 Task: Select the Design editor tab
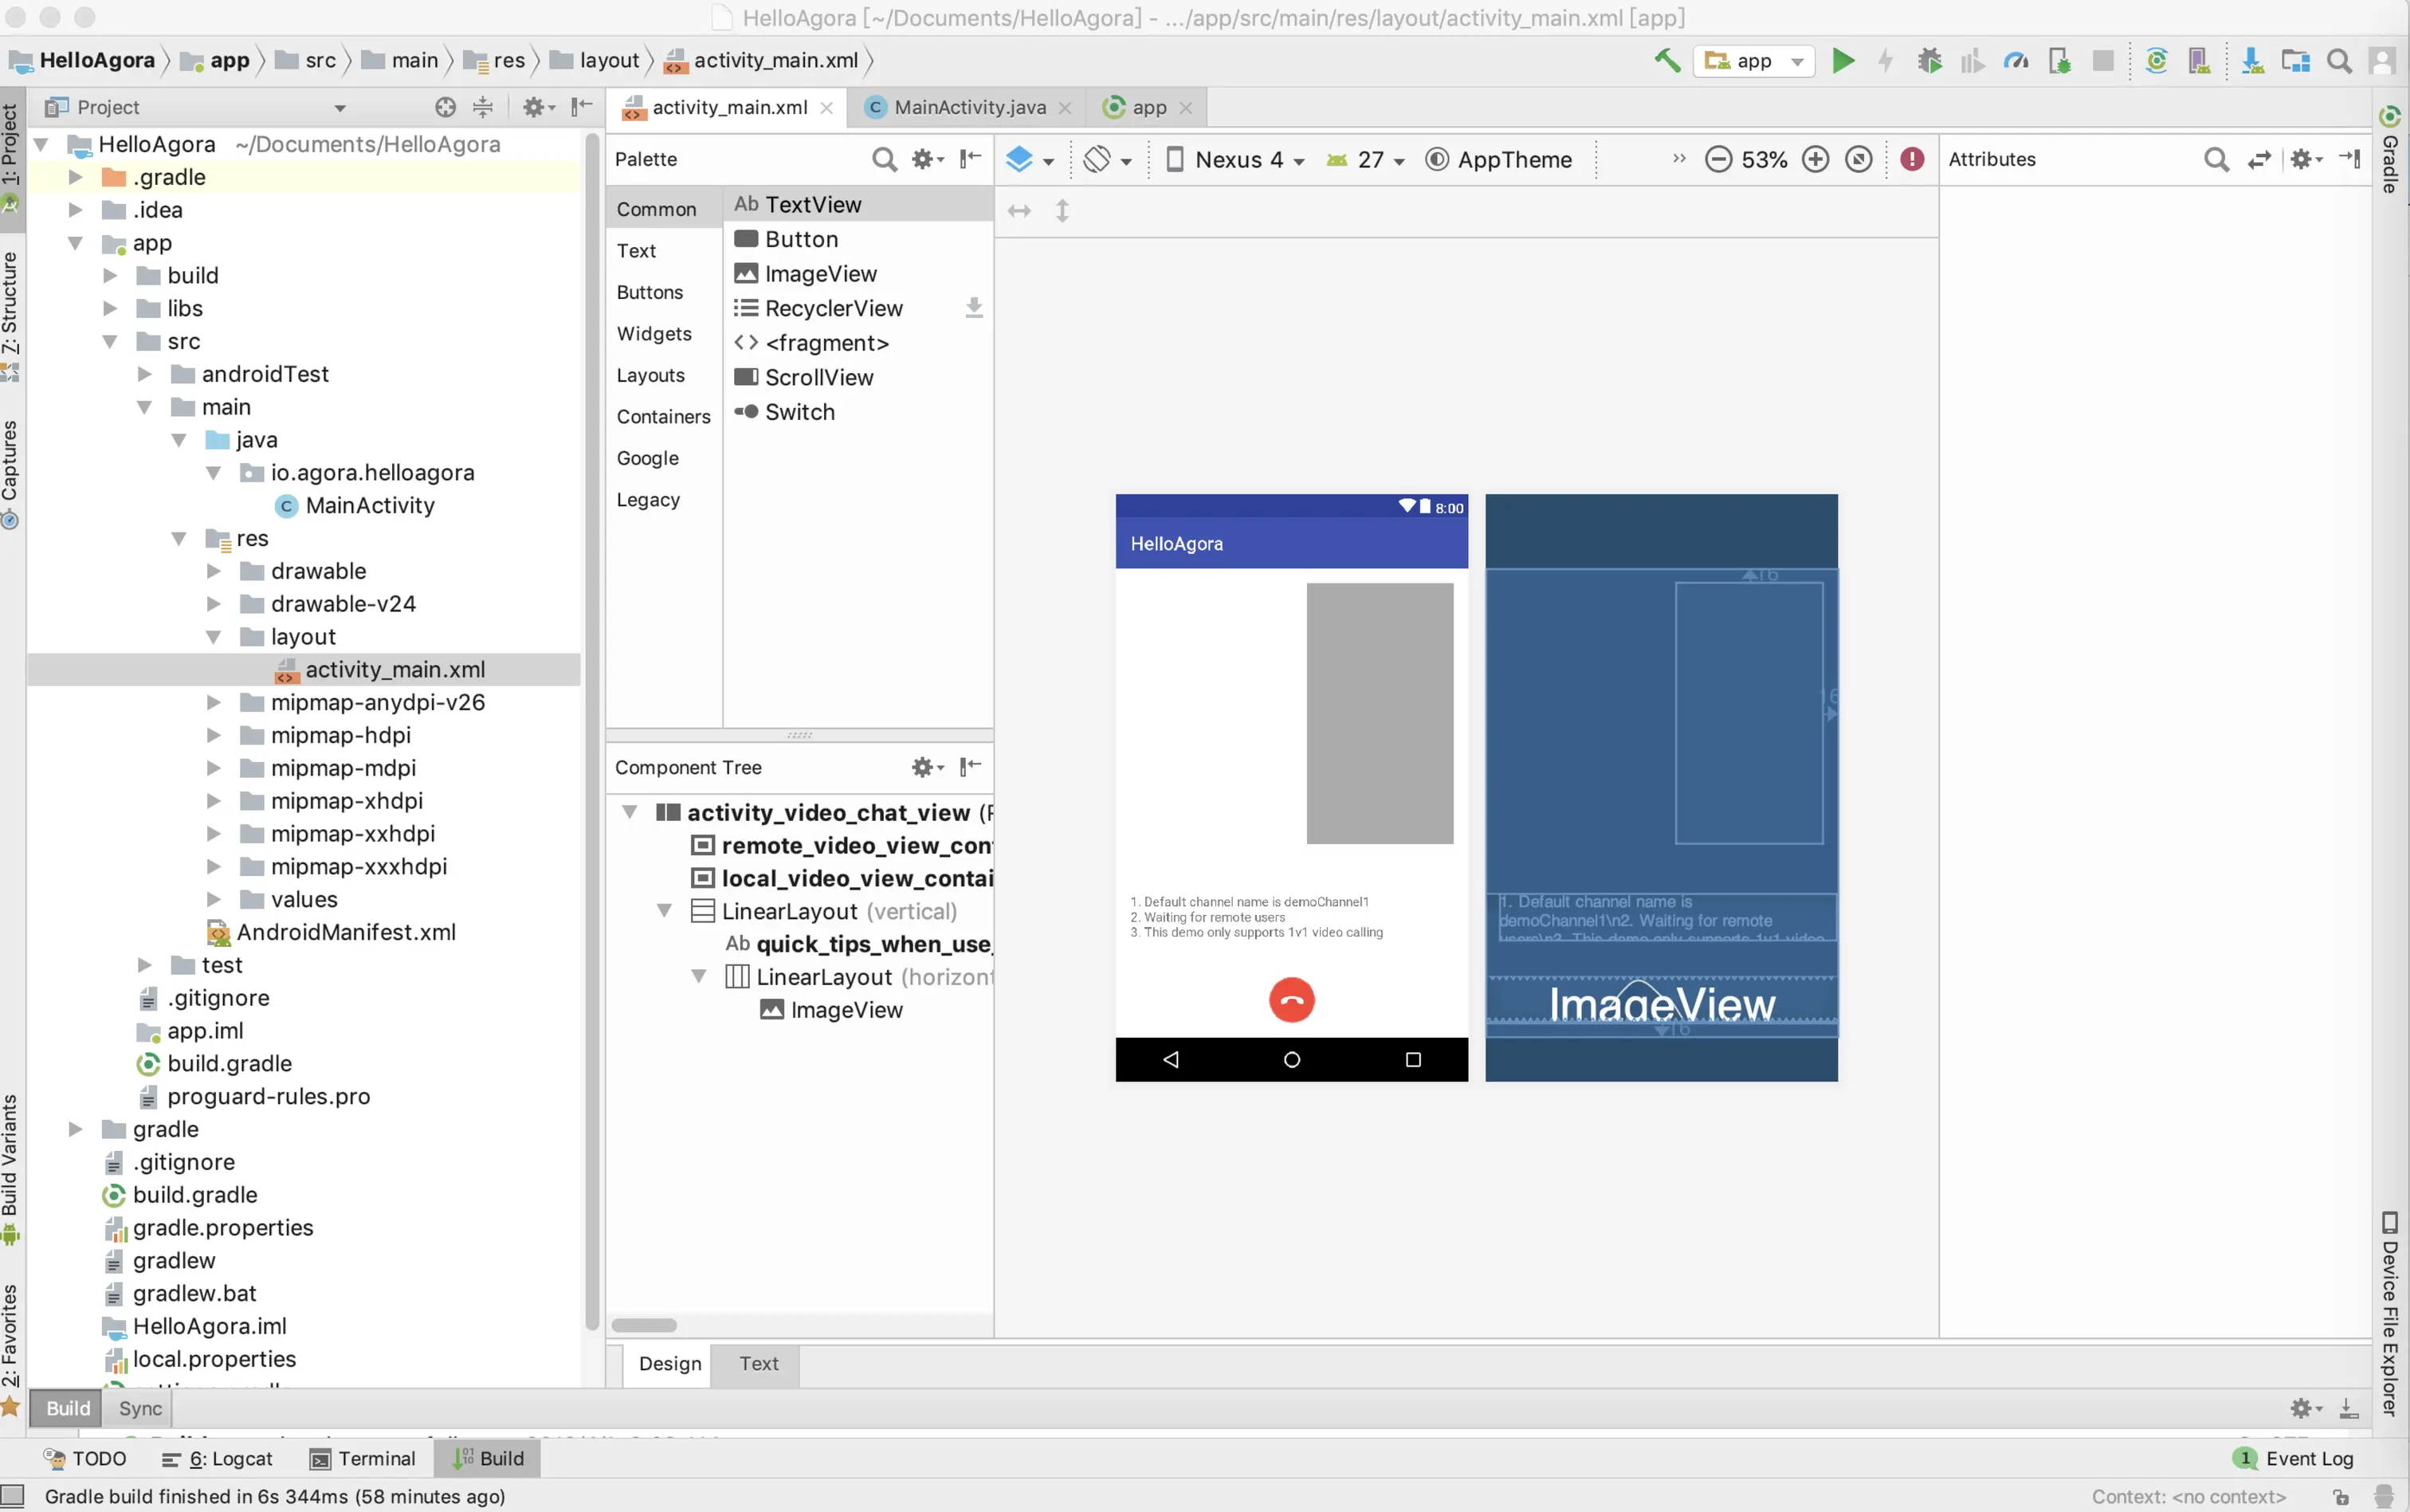click(x=669, y=1363)
